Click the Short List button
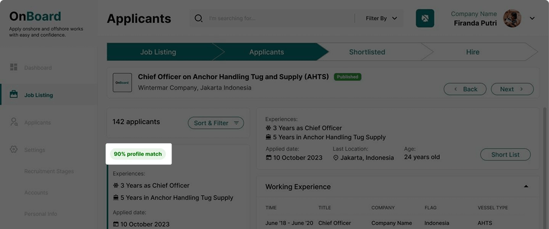 tap(505, 154)
